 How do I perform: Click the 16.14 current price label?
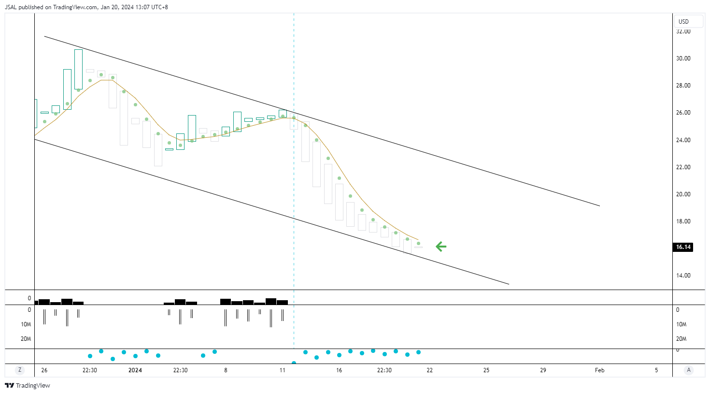point(683,247)
